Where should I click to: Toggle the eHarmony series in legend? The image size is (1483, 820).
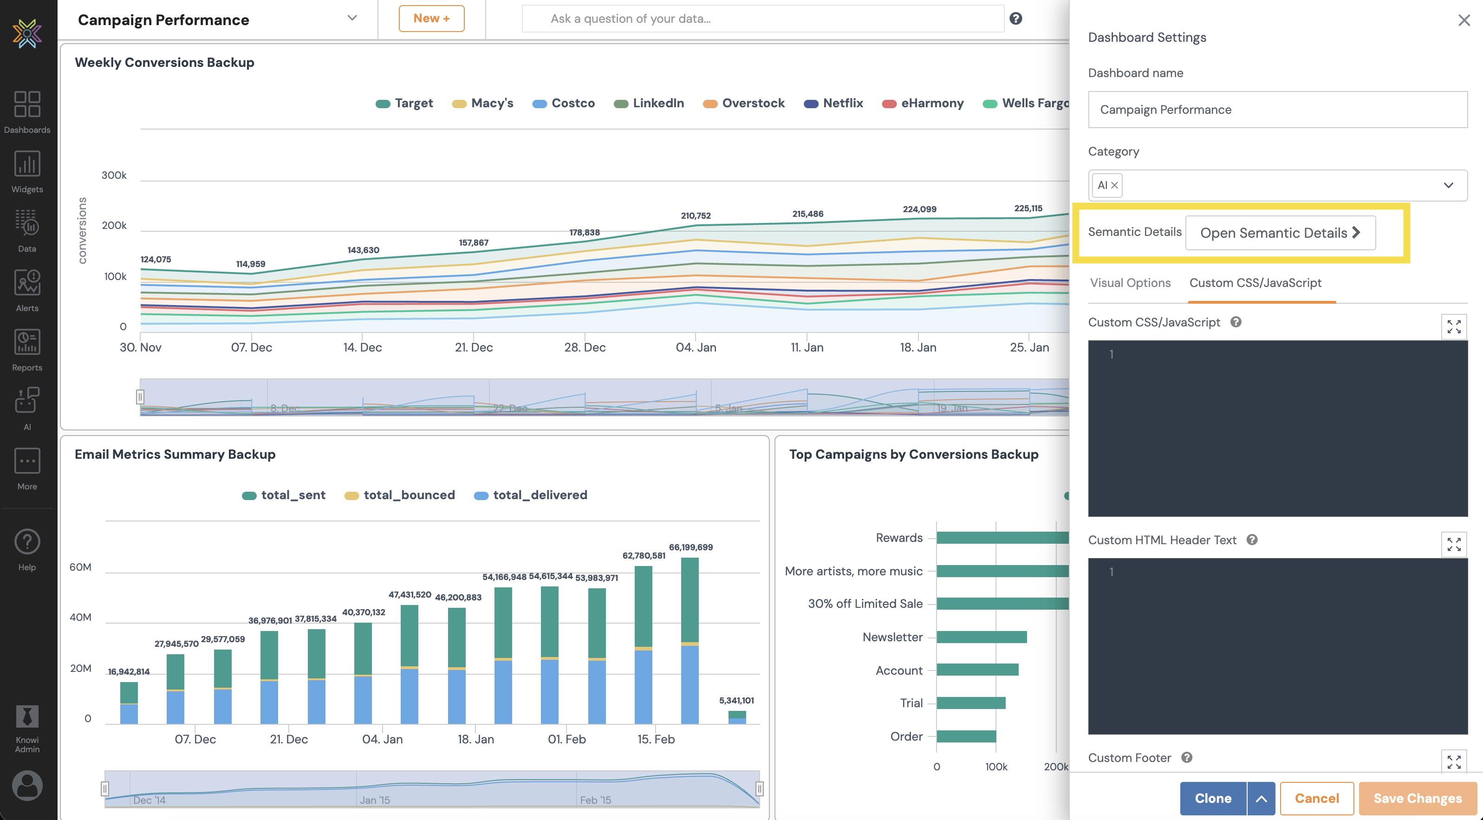[923, 103]
